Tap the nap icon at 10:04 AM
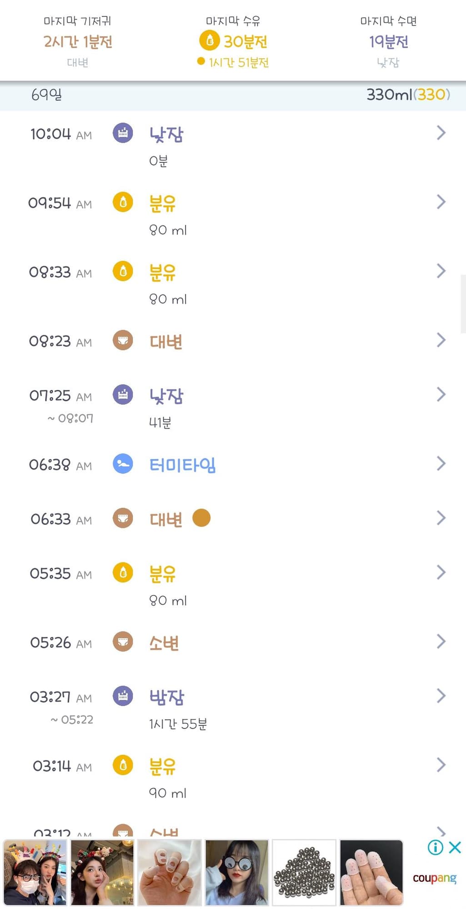 click(123, 133)
